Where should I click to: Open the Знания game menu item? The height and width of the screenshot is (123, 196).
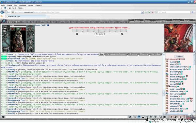tap(137, 20)
